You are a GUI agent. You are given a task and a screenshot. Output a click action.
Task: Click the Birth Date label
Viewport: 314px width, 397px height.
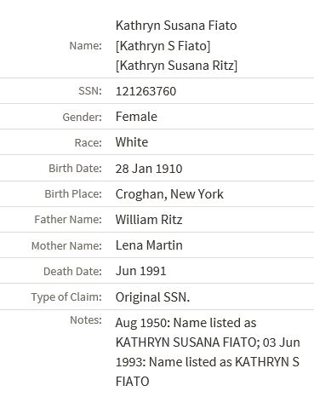click(75, 169)
